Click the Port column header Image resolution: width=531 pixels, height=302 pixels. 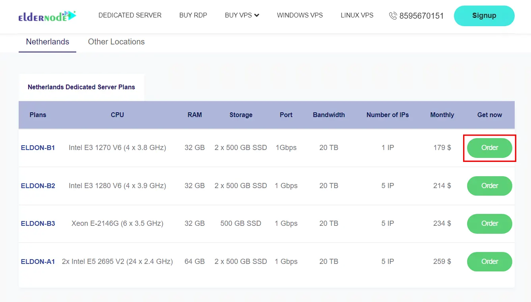click(286, 115)
